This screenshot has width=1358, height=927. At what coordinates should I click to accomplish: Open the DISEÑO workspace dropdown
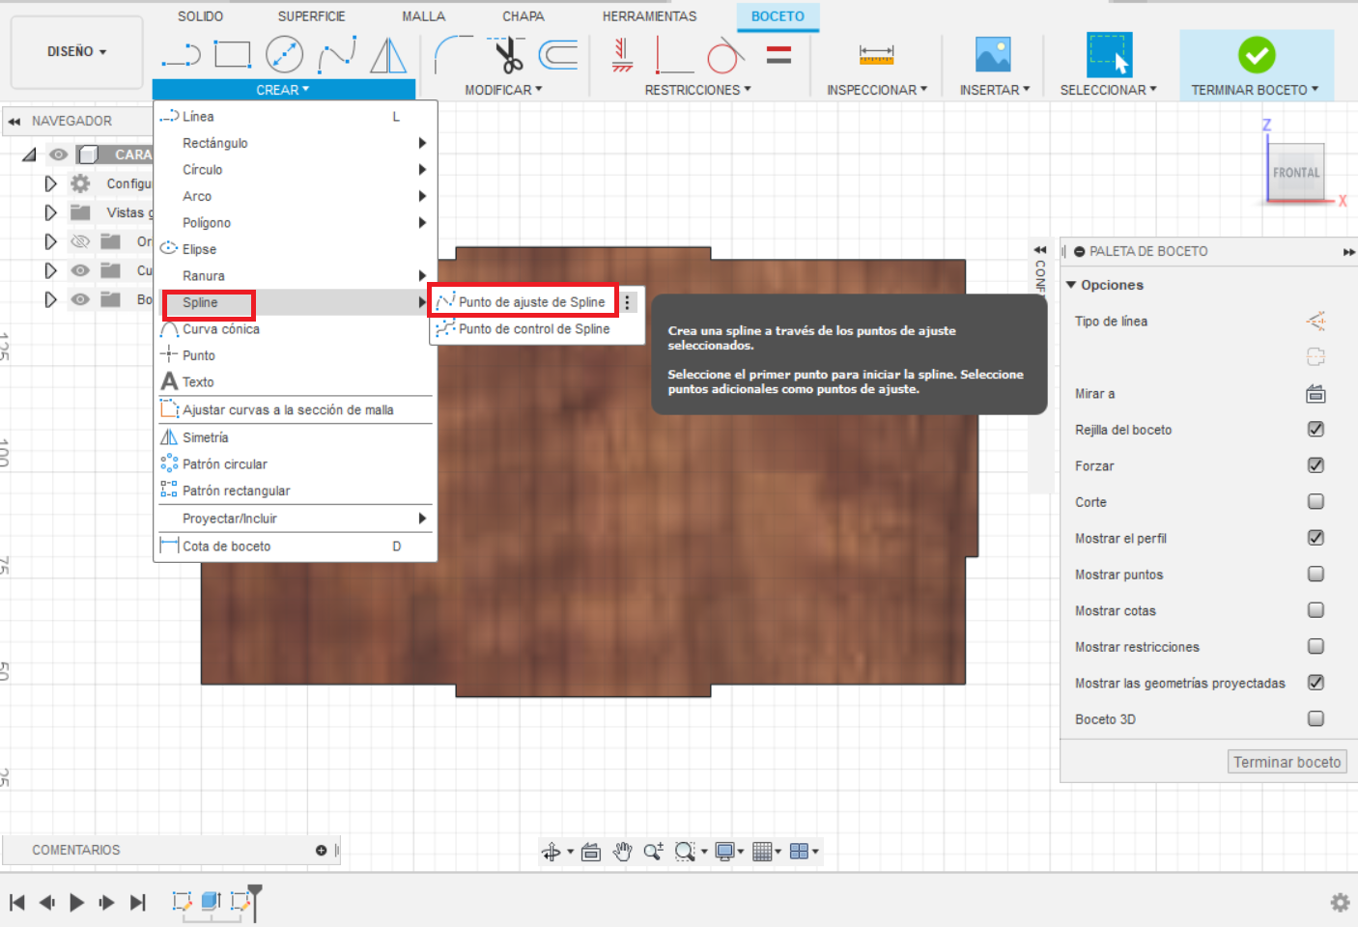click(x=77, y=52)
